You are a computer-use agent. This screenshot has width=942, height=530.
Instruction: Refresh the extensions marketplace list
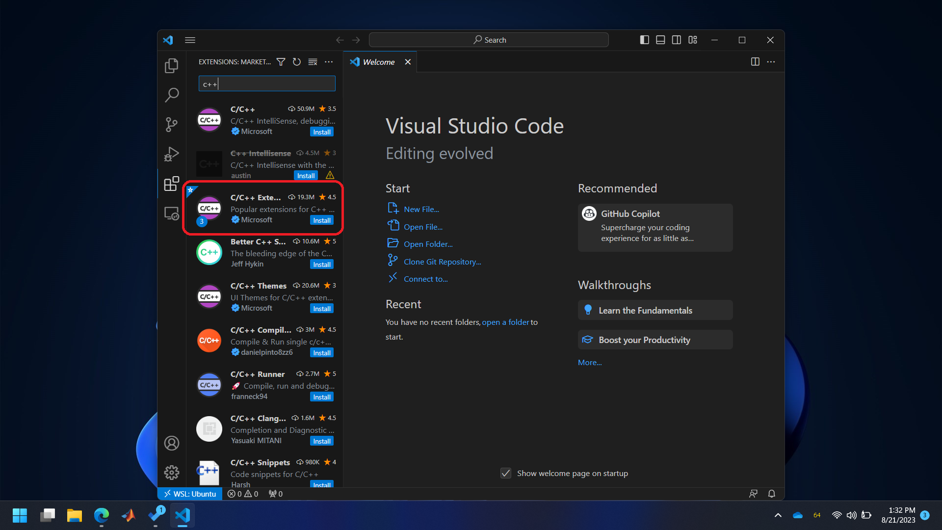point(296,62)
